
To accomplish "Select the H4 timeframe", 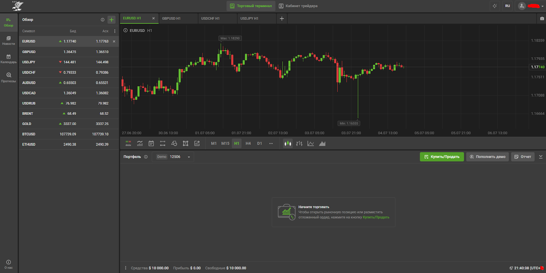I will click(248, 143).
